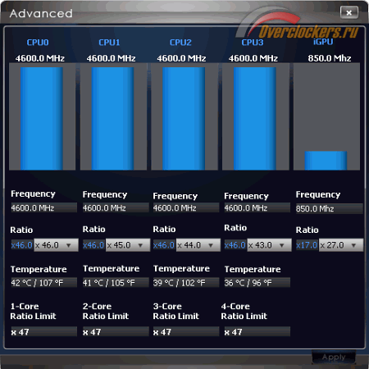Click the iGPU frequency field 850.0 Mhz
Viewport: 369px width, 369px height.
tap(330, 208)
